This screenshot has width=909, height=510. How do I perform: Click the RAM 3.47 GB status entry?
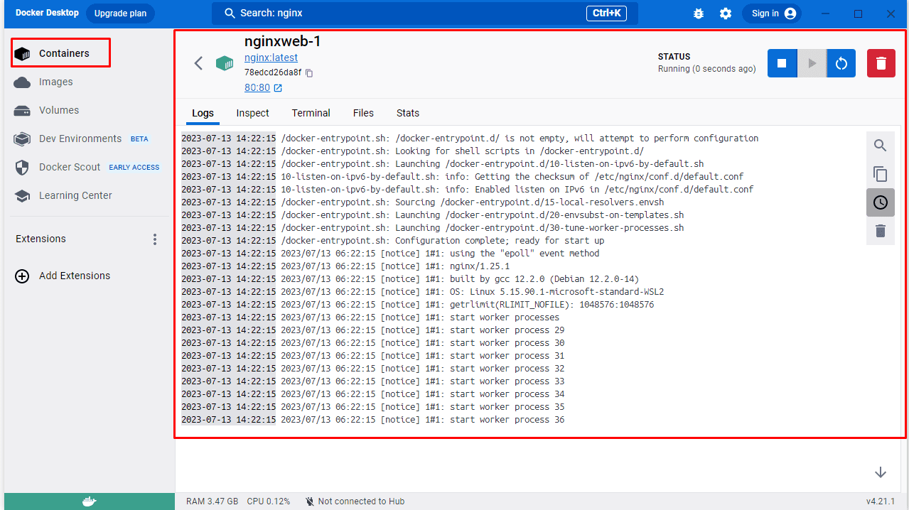pos(212,501)
